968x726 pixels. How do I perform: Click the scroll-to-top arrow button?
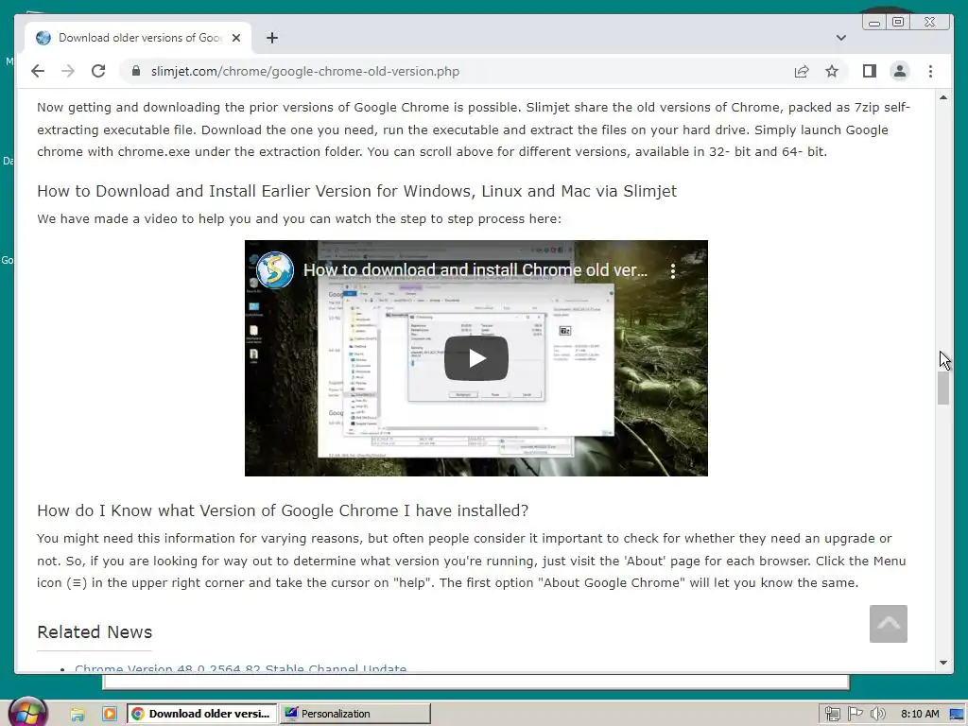[888, 624]
